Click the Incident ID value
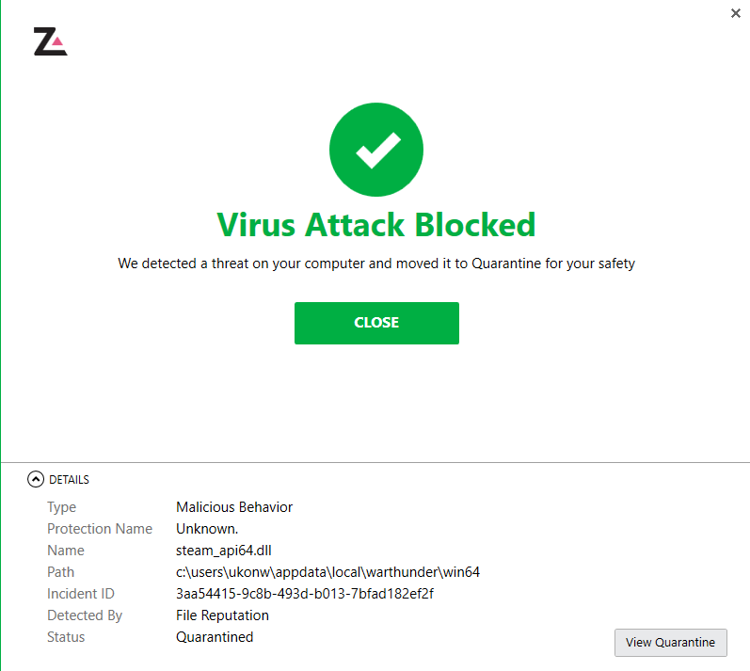Viewport: 750px width, 671px height. (x=304, y=594)
